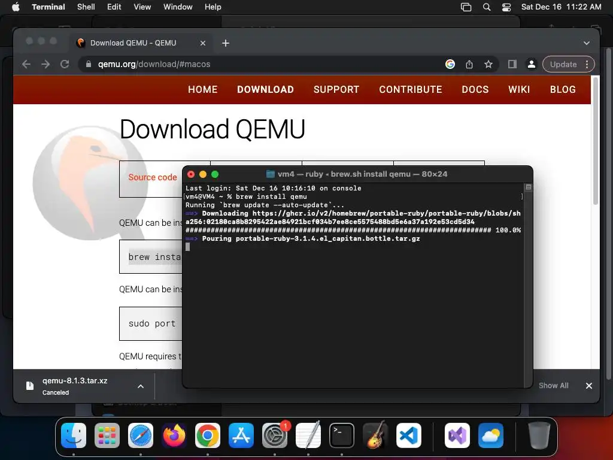The height and width of the screenshot is (460, 613).
Task: Open the Terminal app menu
Action: click(x=48, y=7)
